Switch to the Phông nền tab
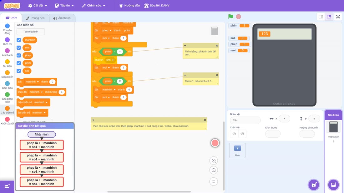Image resolution: width=344 pixels, height=193 pixels. pyautogui.click(x=35, y=18)
